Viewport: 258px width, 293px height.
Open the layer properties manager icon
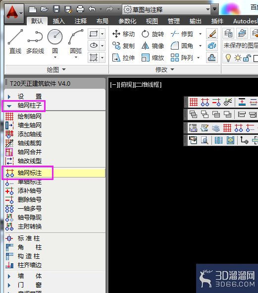click(228, 33)
